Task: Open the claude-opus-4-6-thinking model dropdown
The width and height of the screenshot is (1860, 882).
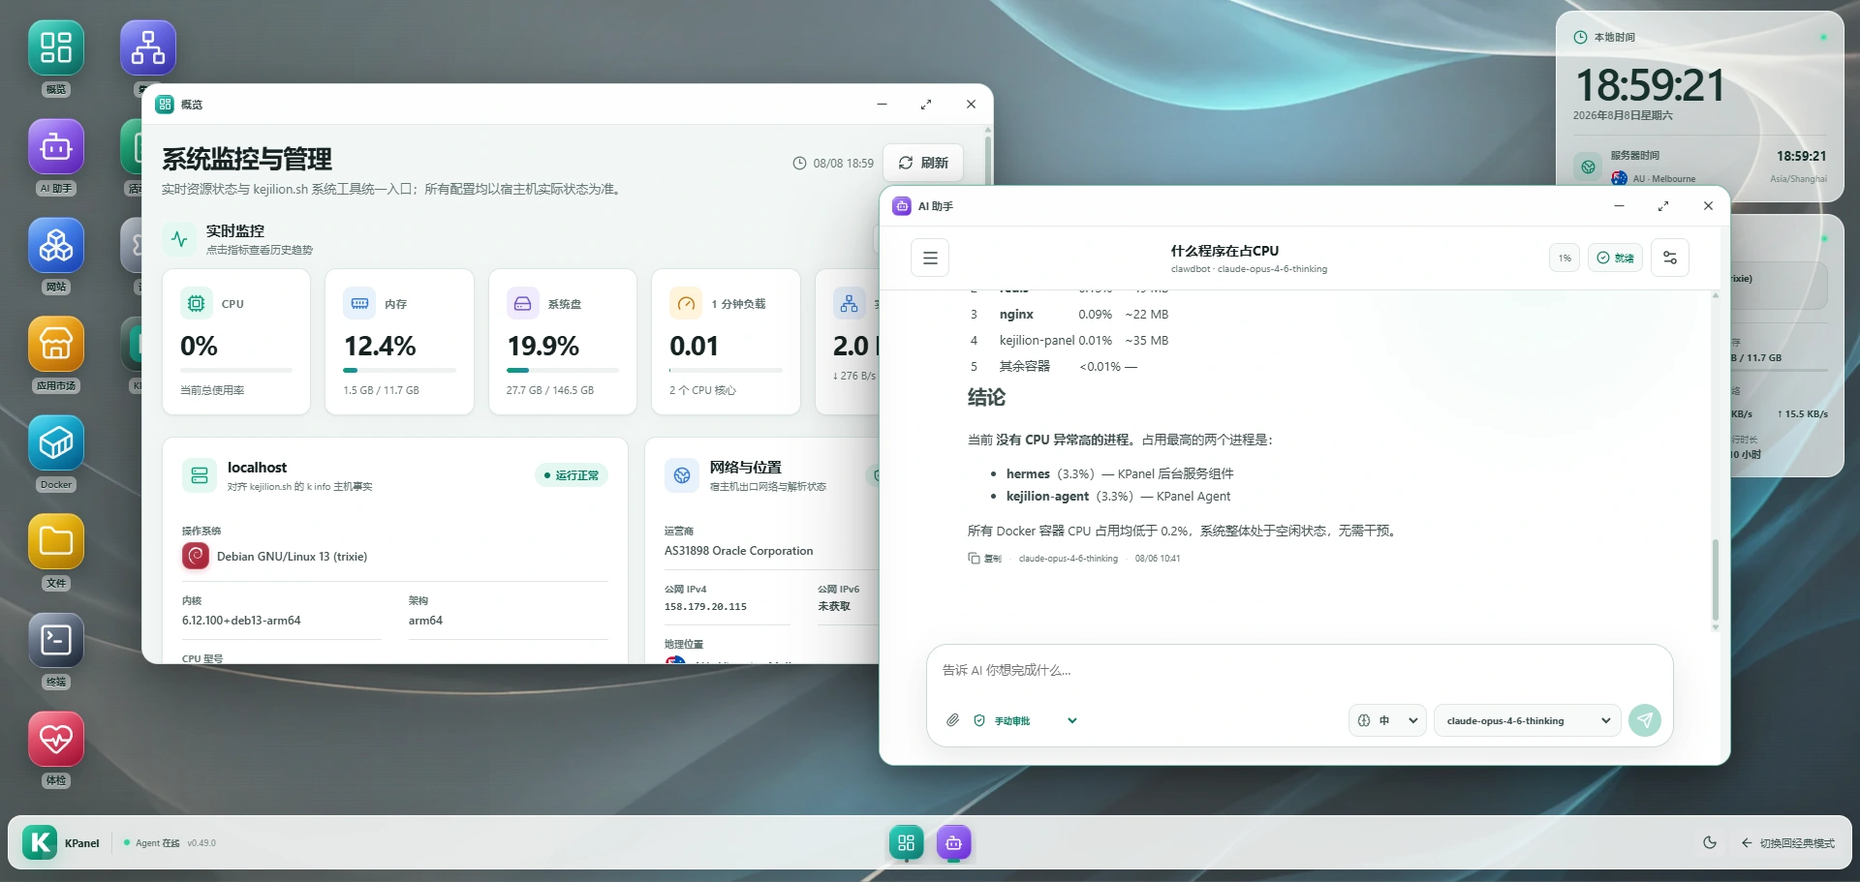Action: pyautogui.click(x=1527, y=720)
